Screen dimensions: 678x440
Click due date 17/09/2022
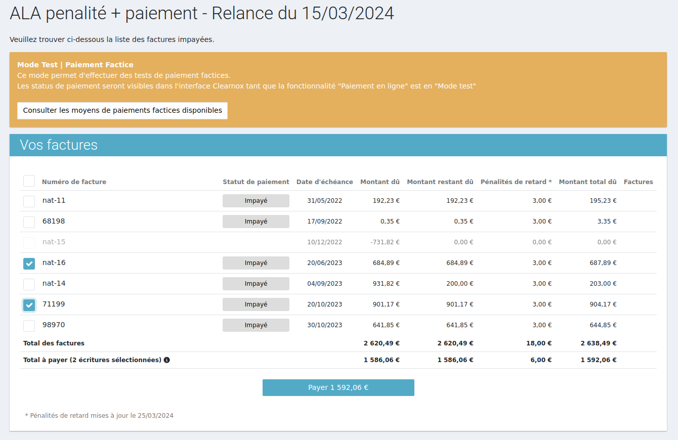point(325,222)
